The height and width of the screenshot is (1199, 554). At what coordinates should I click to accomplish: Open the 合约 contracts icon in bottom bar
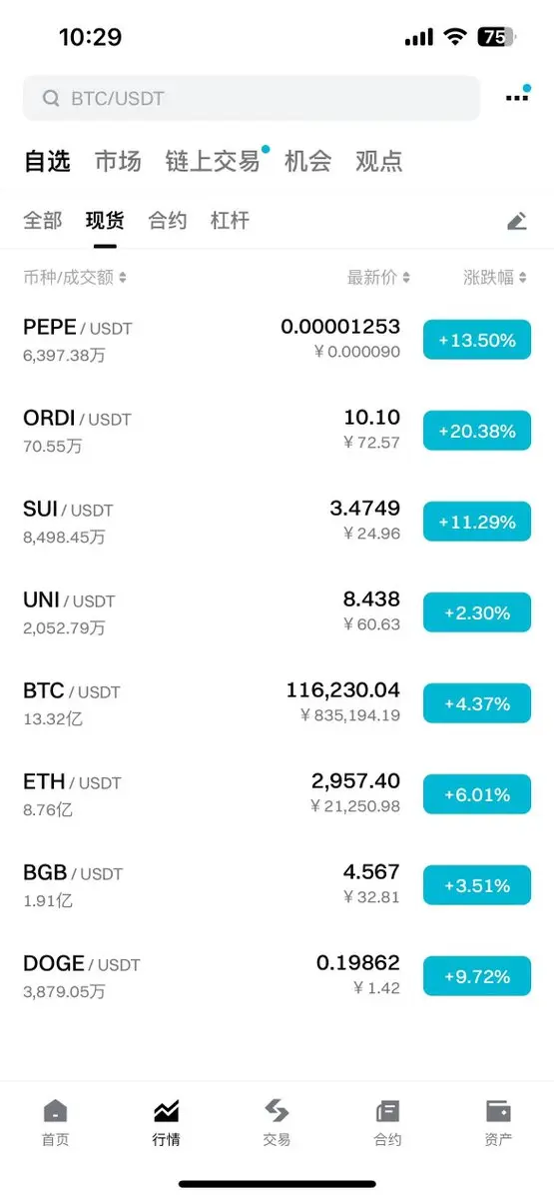387,1111
